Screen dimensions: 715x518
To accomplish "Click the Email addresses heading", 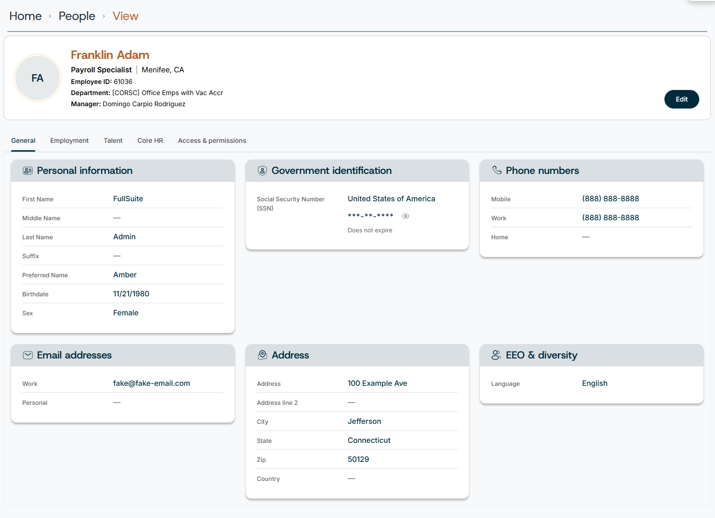I will 74,355.
